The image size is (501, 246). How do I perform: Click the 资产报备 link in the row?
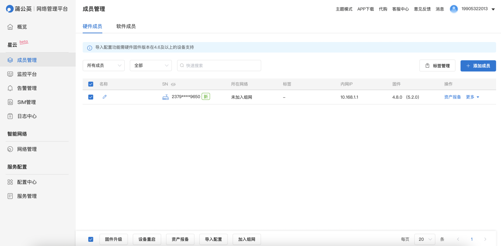coord(452,97)
